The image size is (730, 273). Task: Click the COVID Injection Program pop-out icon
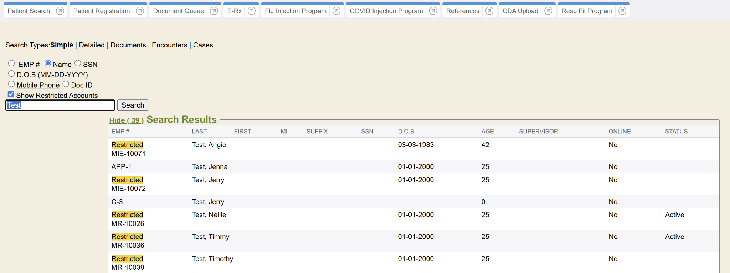click(433, 11)
